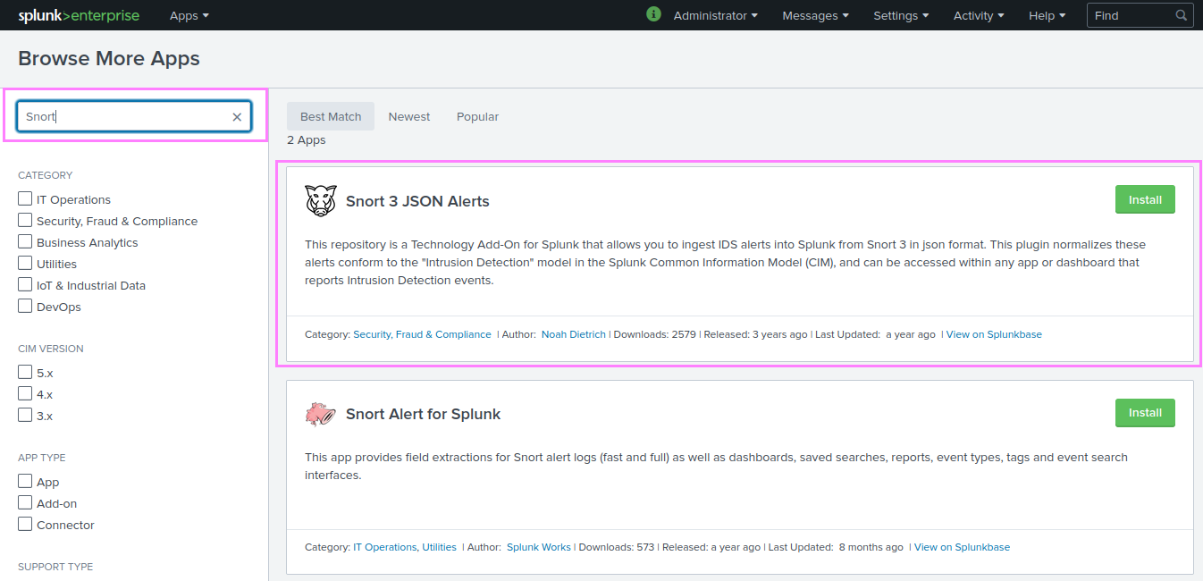Click the Downloads: 573 text
Screen dimensions: 1203x581
[617, 547]
